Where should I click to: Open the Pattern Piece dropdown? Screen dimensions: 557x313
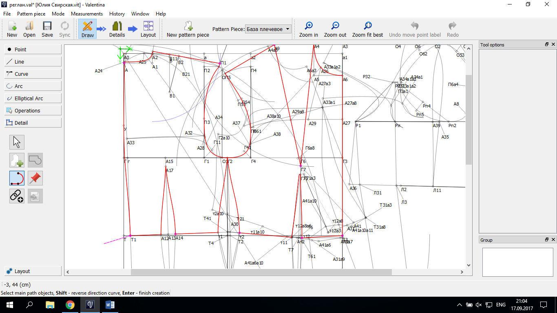[x=269, y=29]
